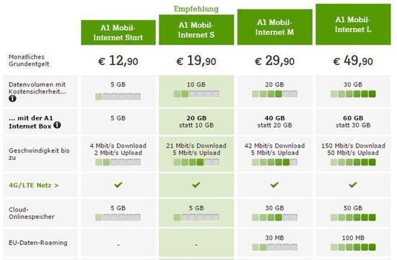Click the 10 GB data volume bar indicator
397x260 pixels.
click(196, 94)
